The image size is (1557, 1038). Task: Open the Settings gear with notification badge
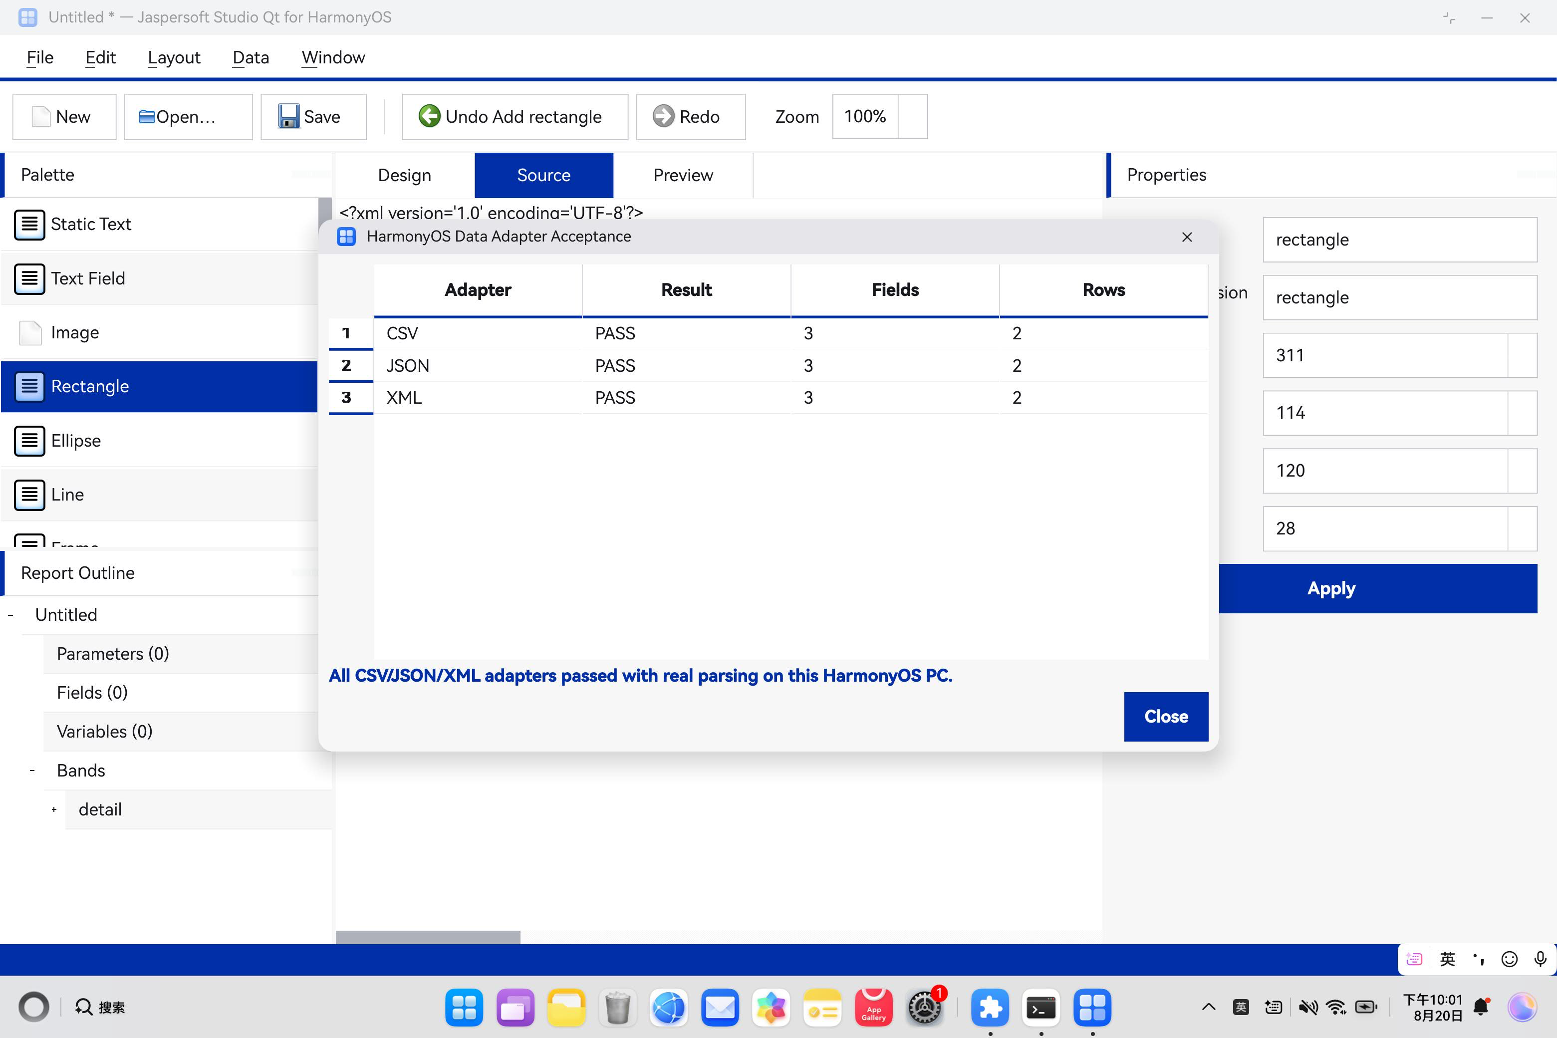[925, 1008]
